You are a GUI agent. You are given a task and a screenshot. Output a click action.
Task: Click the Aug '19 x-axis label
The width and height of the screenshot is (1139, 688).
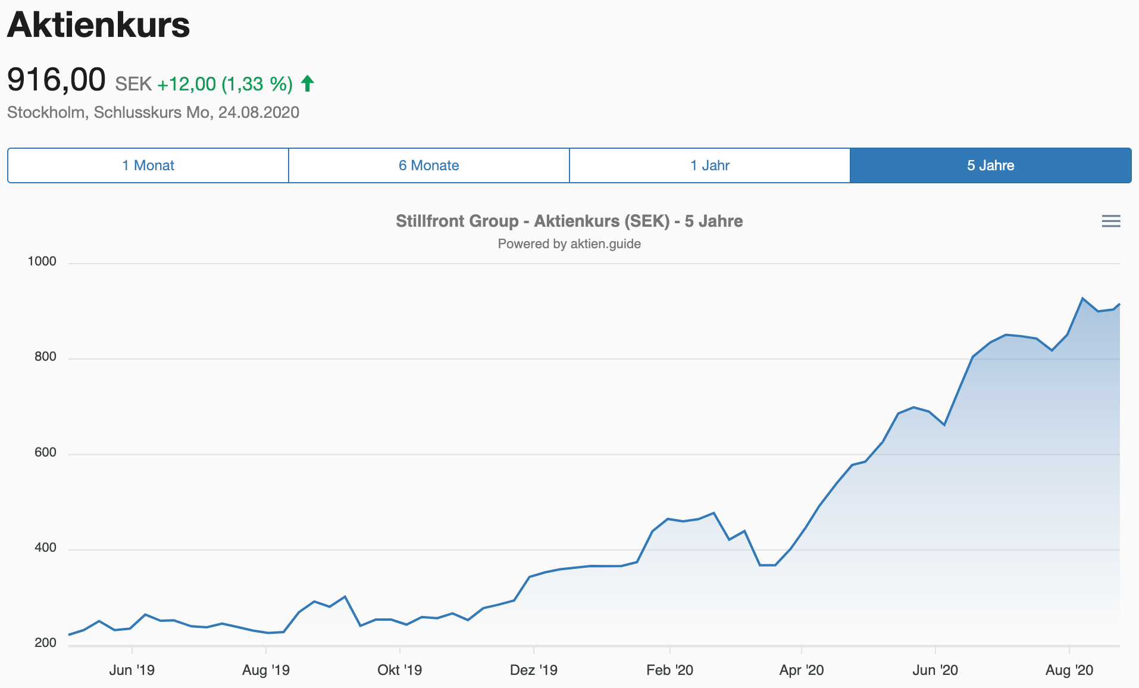266,670
